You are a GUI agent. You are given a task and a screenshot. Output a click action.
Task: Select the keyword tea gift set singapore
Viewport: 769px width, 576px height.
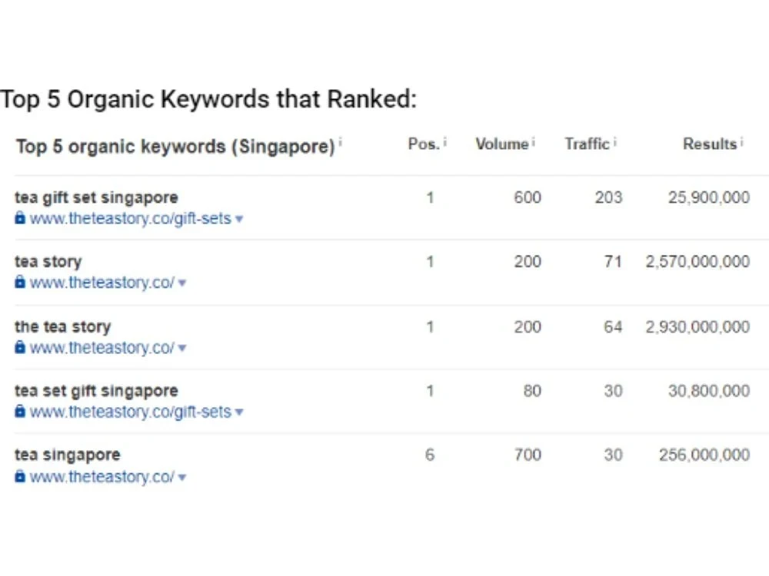pos(96,197)
